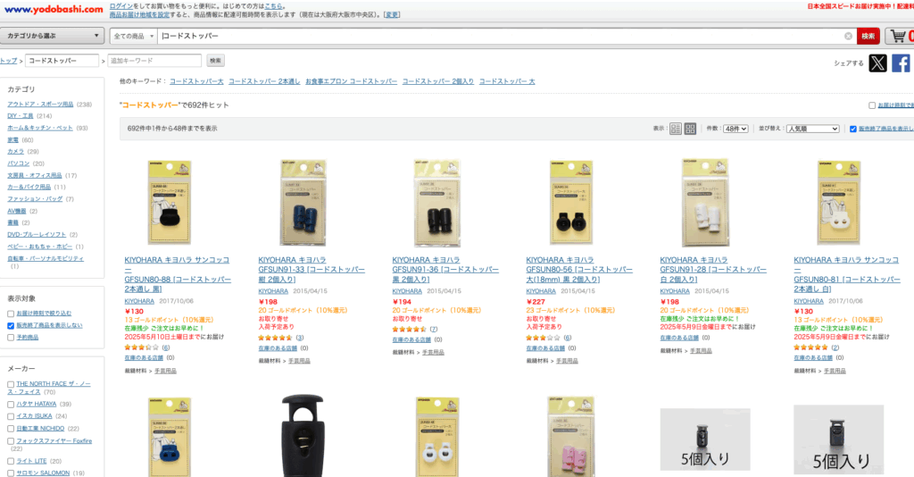
Task: Switch to grid view display icon
Action: 690,129
